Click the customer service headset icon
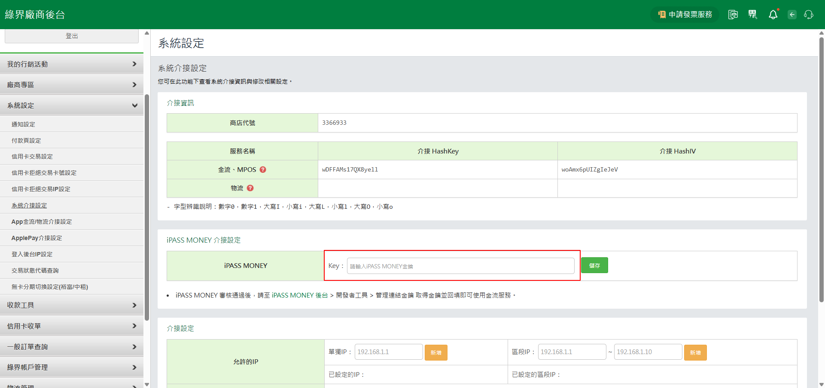Screen dimensions: 825x388 pyautogui.click(x=808, y=15)
